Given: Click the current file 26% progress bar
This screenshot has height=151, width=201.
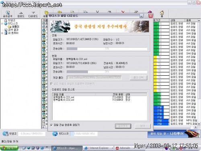Looking at the screenshot, I should [x=107, y=72].
